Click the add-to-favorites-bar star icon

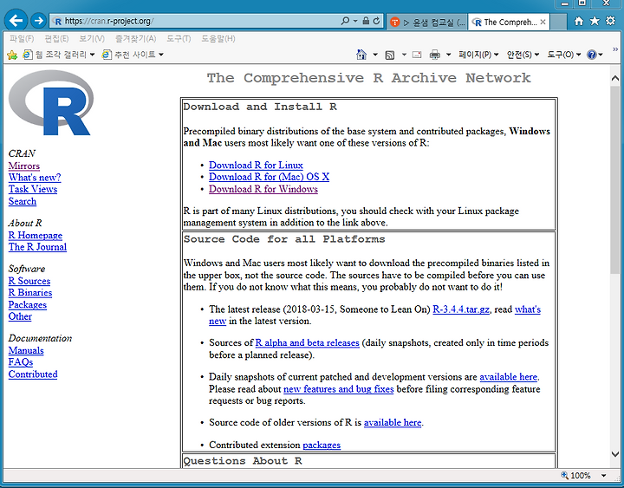(x=12, y=55)
